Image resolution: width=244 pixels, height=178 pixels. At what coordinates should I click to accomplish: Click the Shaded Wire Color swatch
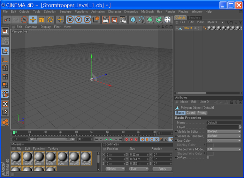pos(210,154)
